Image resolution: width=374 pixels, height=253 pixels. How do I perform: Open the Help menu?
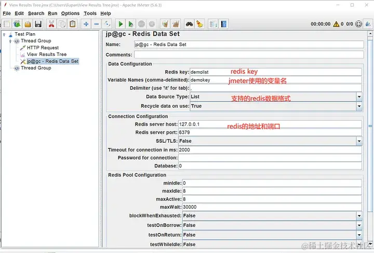(105, 14)
